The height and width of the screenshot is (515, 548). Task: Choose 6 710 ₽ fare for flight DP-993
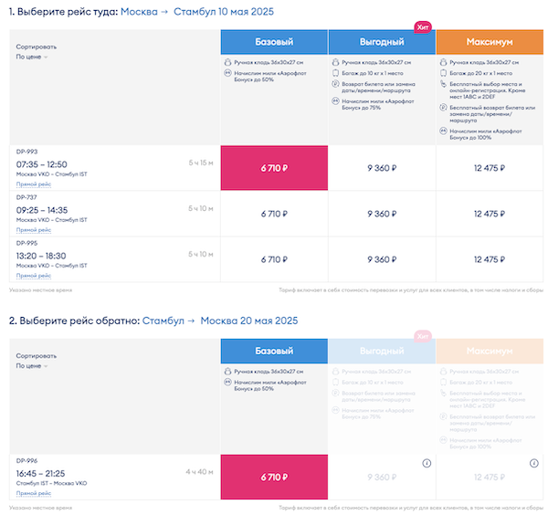tap(274, 167)
